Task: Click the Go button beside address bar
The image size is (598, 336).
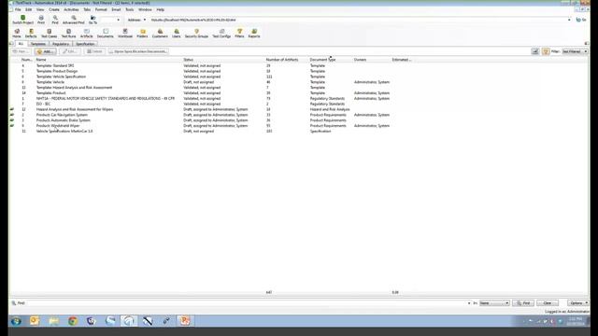Action: pyautogui.click(x=581, y=20)
